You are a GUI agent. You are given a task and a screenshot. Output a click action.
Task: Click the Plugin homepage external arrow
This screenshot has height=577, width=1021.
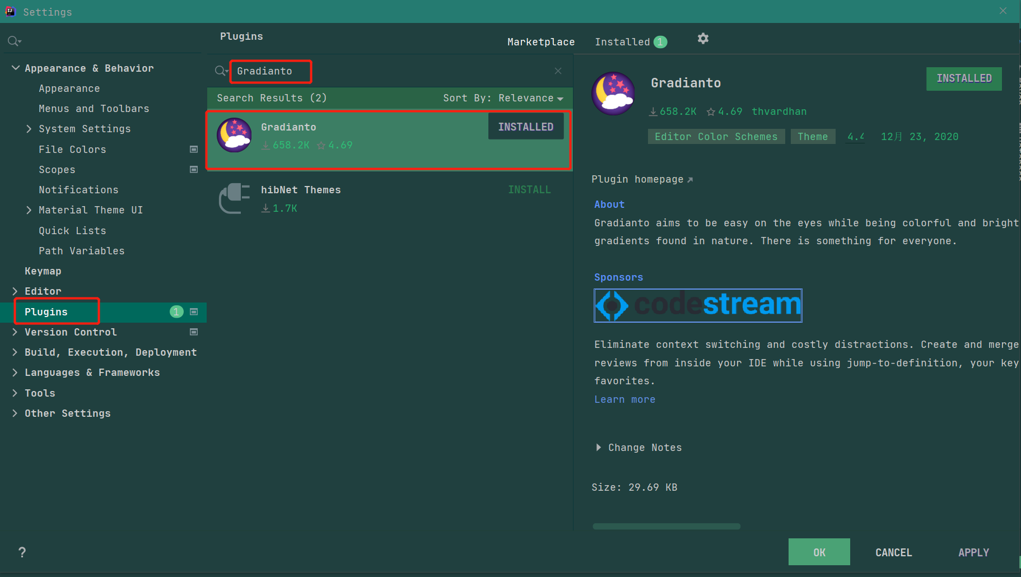point(690,180)
